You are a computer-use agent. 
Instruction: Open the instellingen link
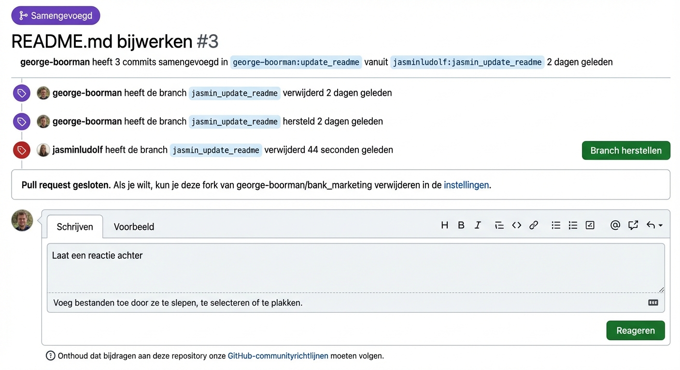(466, 185)
